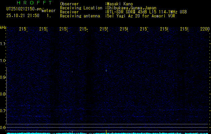
Task: Select observer name Masaki Kano
Action: click(x=120, y=4)
